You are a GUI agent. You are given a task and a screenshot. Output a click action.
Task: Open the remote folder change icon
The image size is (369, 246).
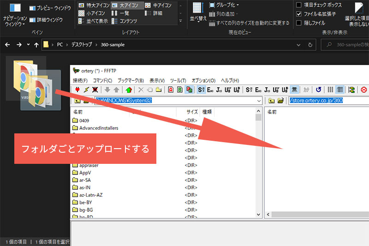280,101
